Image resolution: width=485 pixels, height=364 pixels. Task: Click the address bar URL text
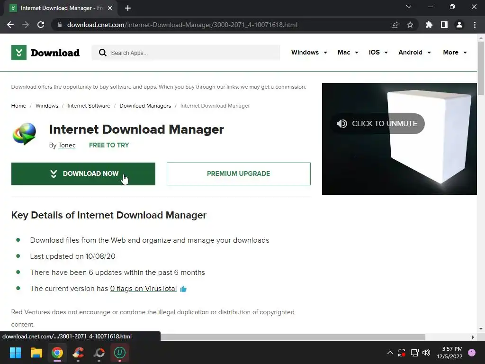coord(182,25)
